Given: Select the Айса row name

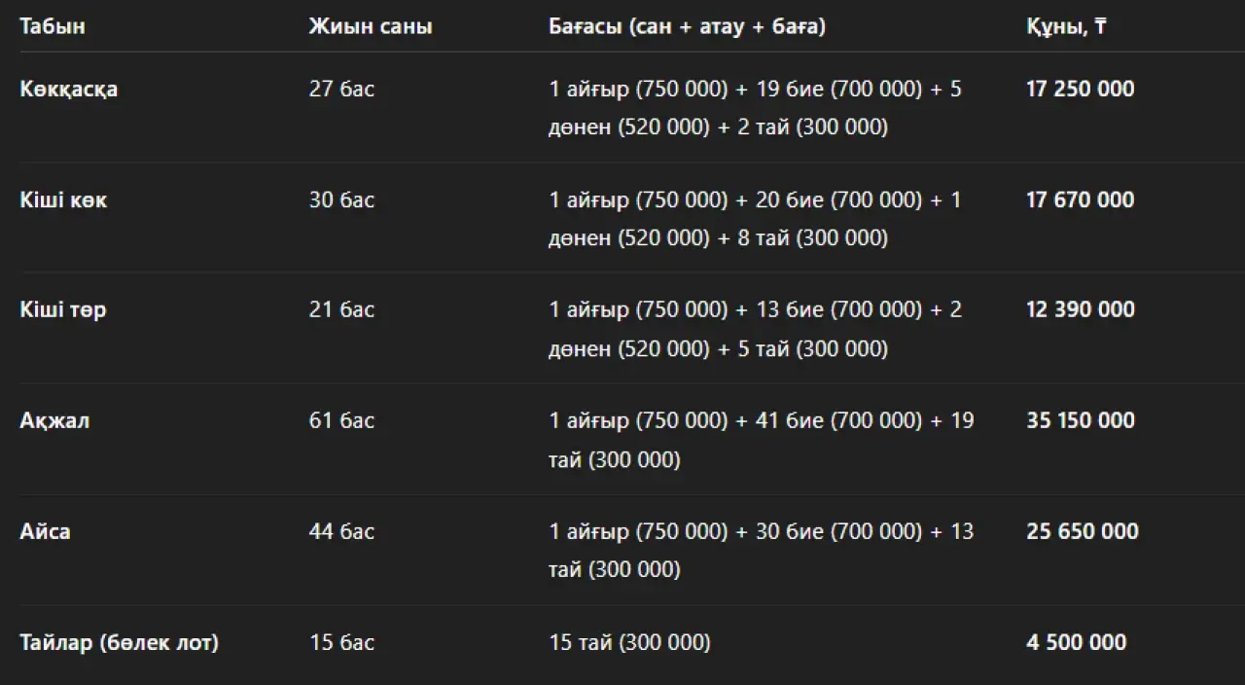Looking at the screenshot, I should tap(45, 531).
